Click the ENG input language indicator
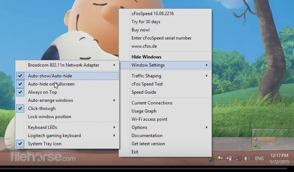Viewport: 294px width, 172px height. pos(259,159)
